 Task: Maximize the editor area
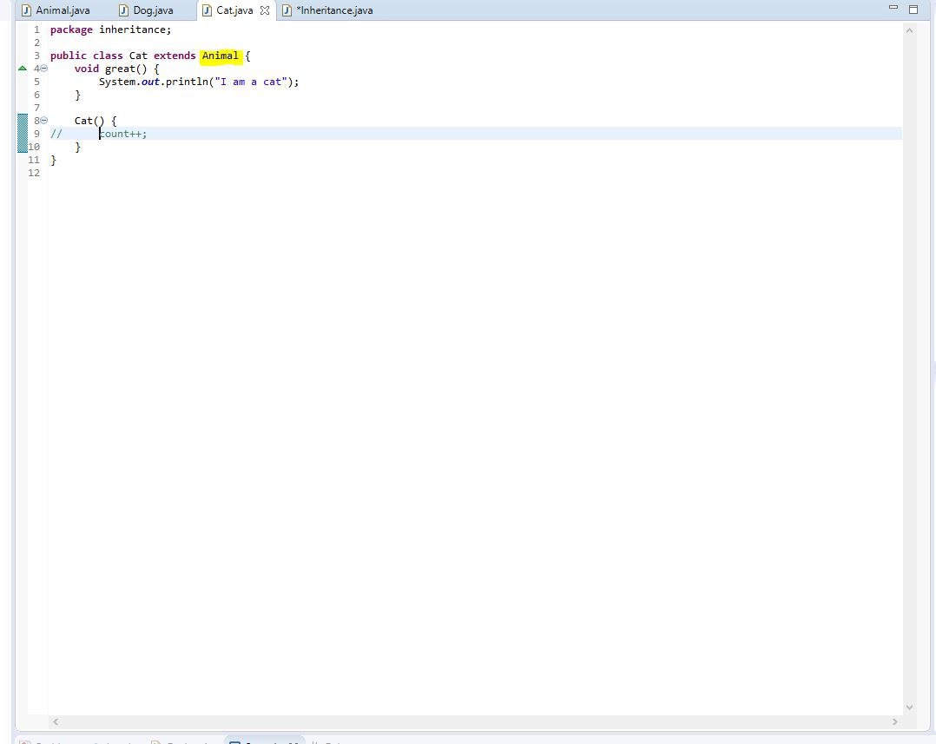coord(913,9)
